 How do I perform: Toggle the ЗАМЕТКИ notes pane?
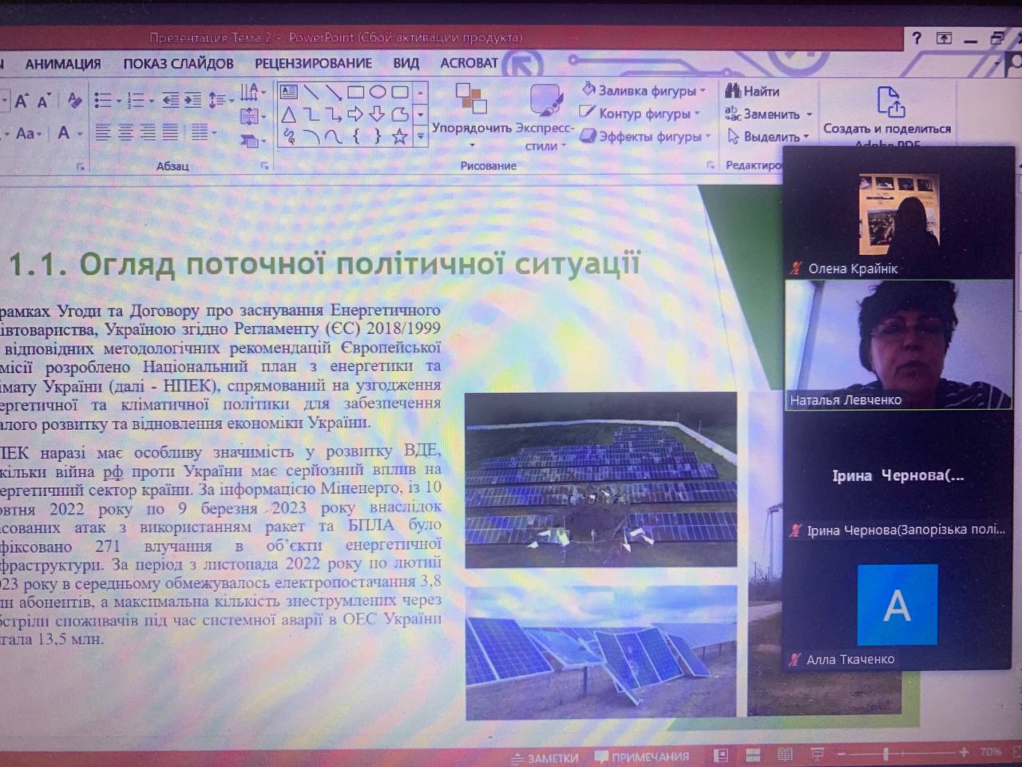pyautogui.click(x=545, y=757)
